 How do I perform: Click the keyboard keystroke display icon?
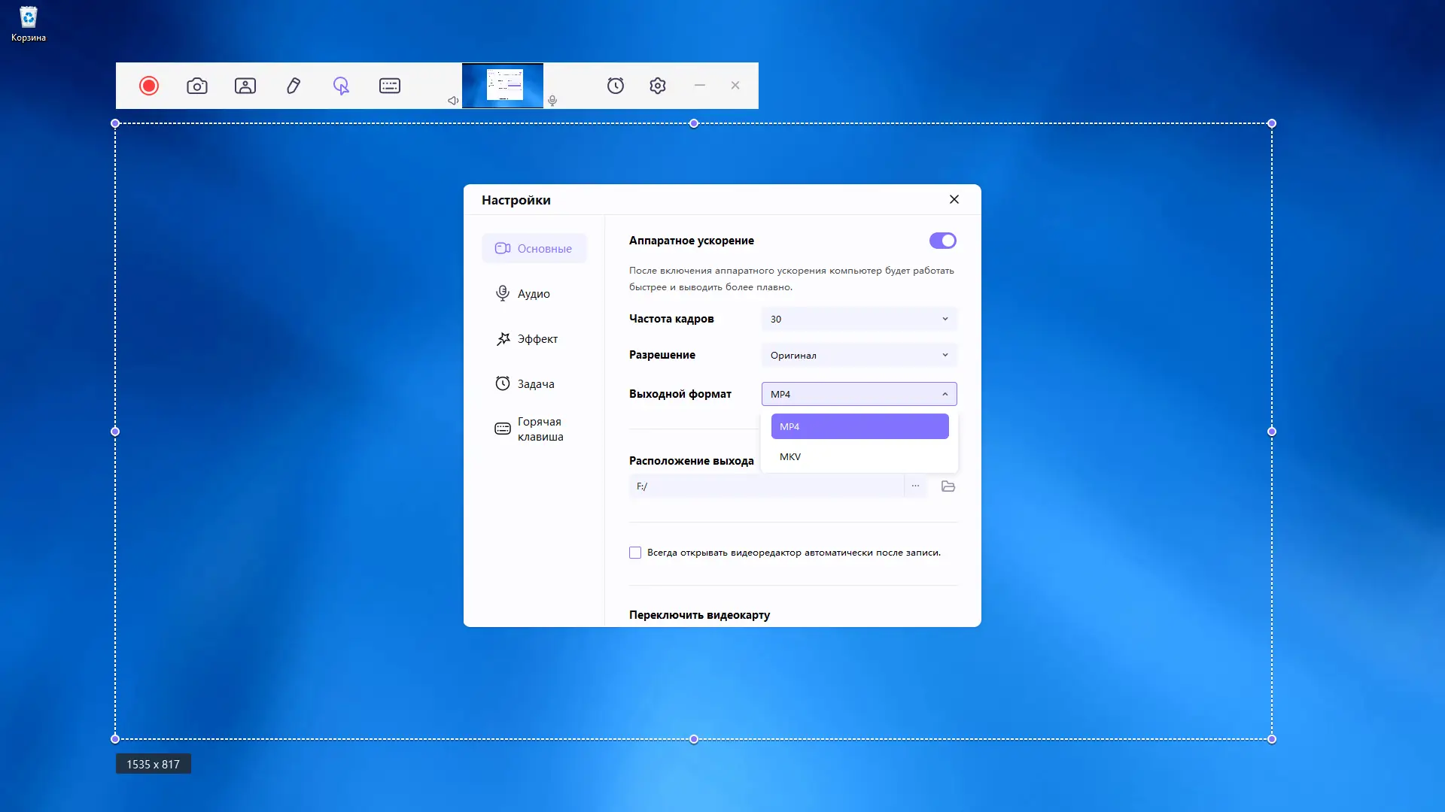point(390,86)
